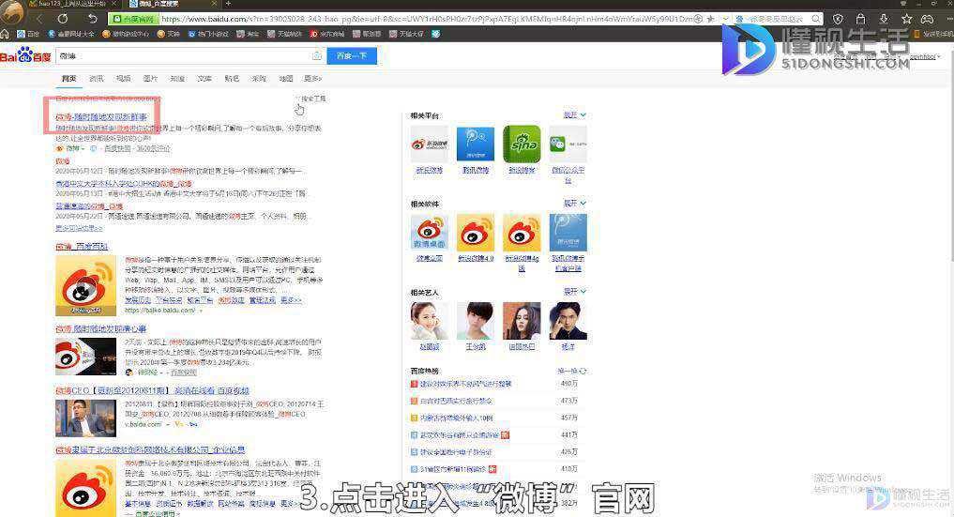This screenshot has height=517, width=954.
Task: Open WeChat public platform icon
Action: tap(568, 144)
